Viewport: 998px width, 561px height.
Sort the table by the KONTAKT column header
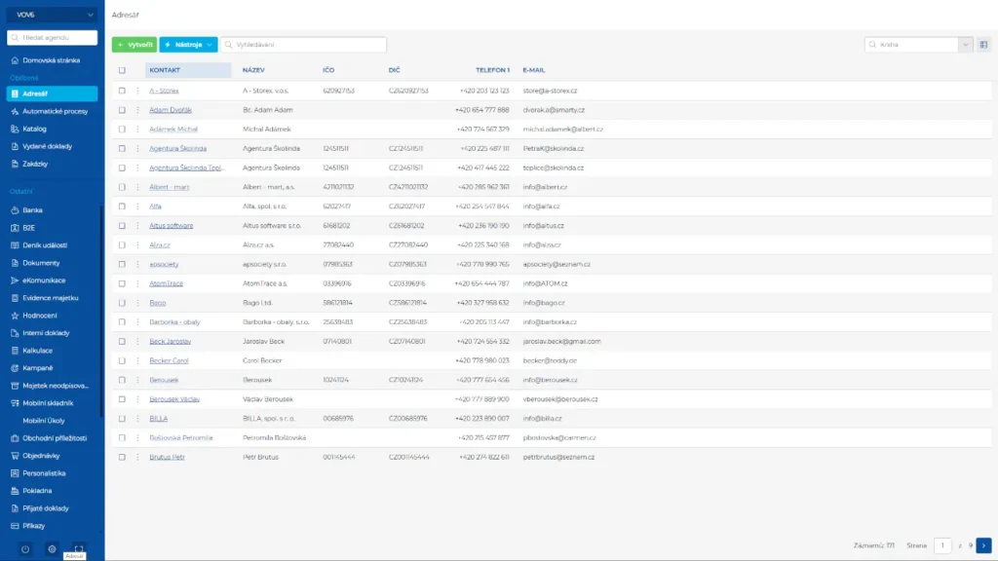pyautogui.click(x=166, y=70)
